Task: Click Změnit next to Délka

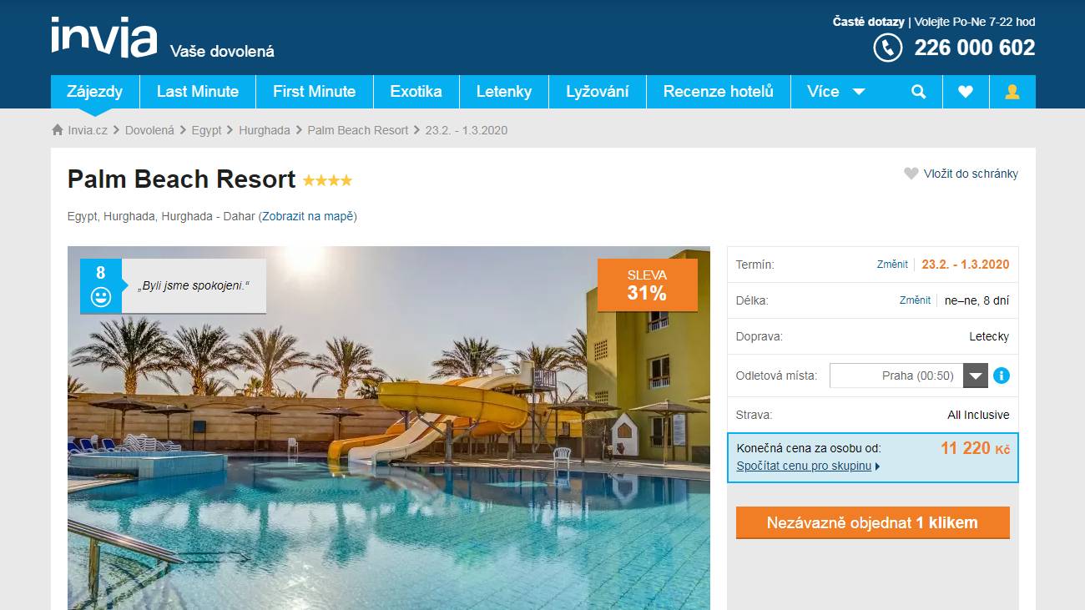Action: 915,300
